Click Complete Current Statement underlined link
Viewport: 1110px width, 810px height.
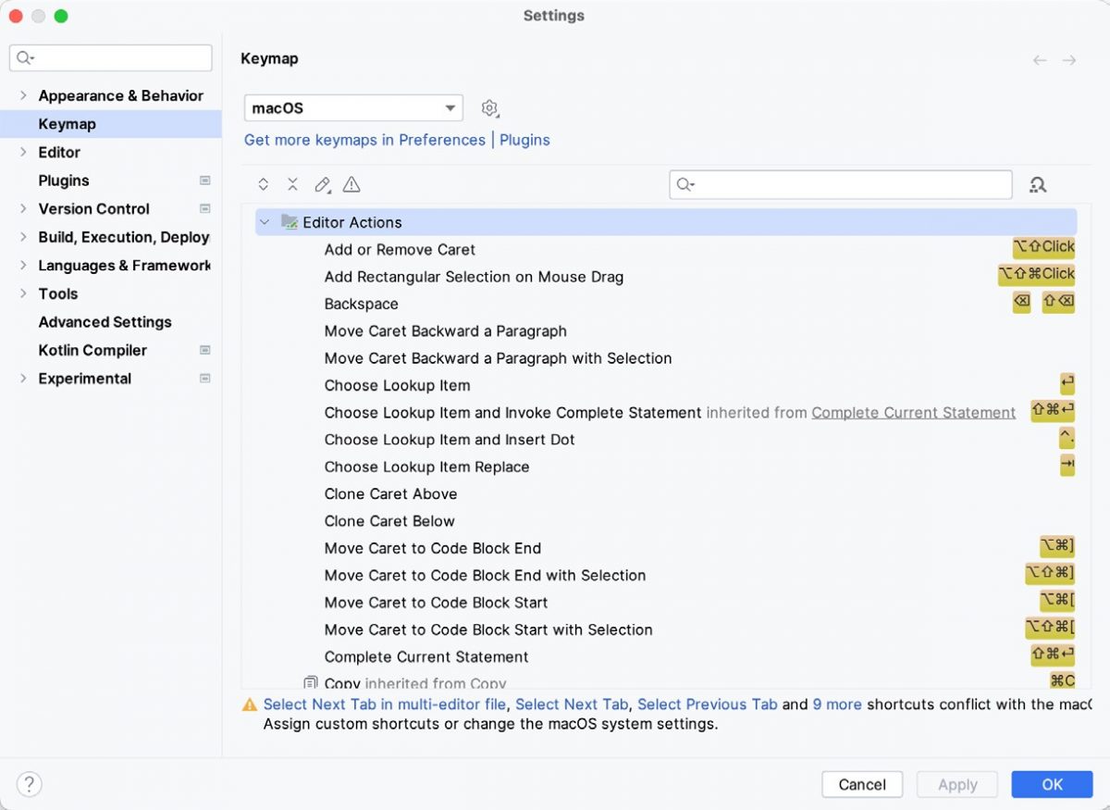(x=913, y=412)
